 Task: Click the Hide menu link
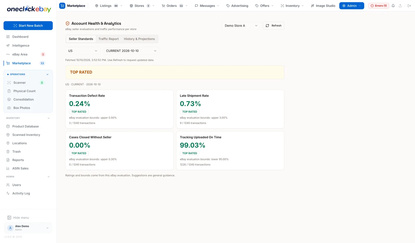click(18, 218)
